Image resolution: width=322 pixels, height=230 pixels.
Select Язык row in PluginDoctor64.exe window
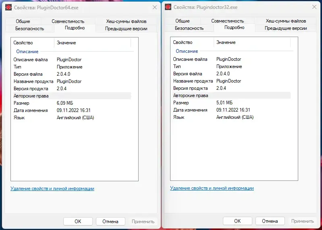pos(71,118)
